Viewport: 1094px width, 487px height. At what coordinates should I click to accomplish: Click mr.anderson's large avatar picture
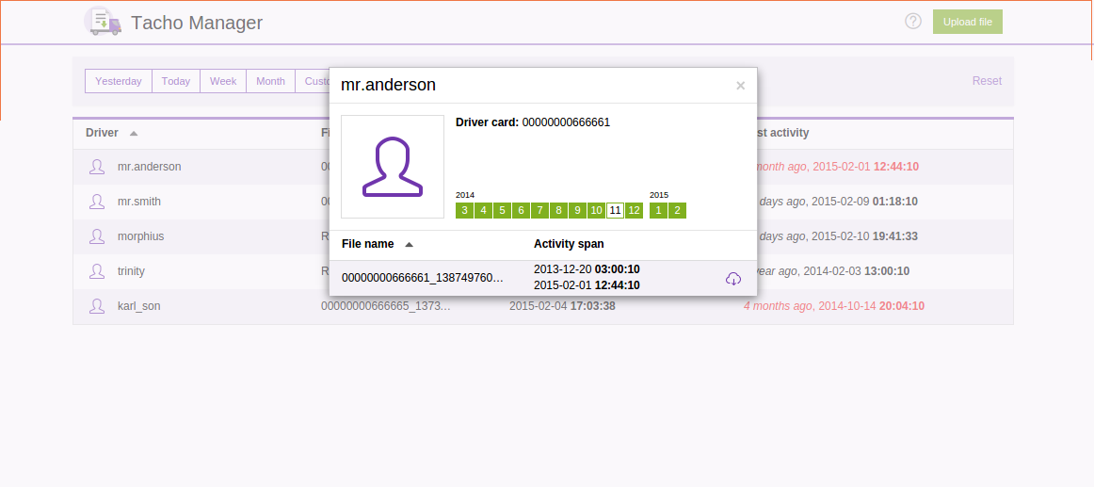click(x=393, y=167)
